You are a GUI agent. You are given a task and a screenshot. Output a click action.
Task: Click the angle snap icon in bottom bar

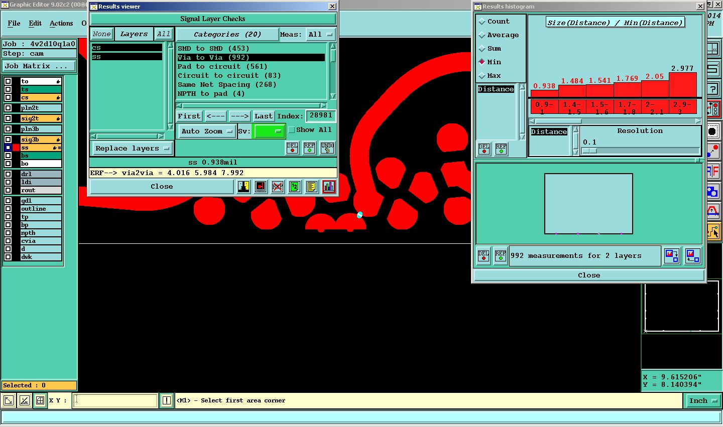coord(25,400)
